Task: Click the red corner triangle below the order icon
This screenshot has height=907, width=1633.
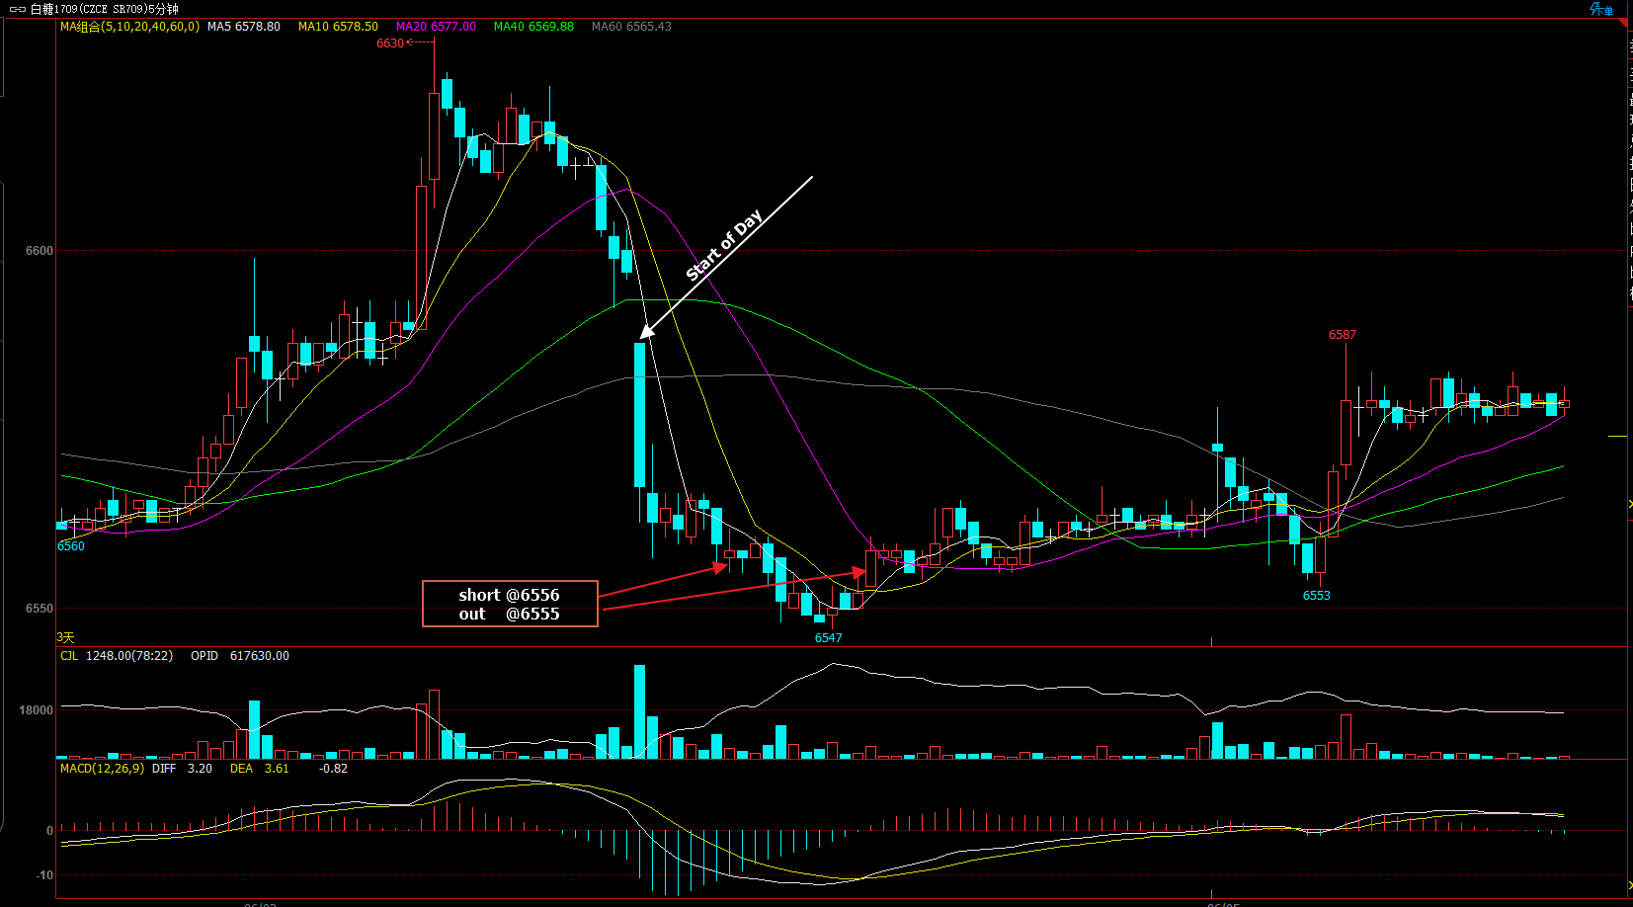Action: click(x=1623, y=23)
